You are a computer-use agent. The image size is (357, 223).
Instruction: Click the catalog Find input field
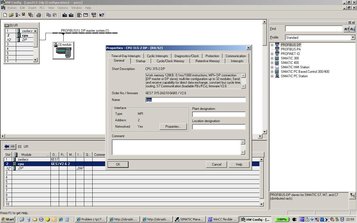pos(314,29)
